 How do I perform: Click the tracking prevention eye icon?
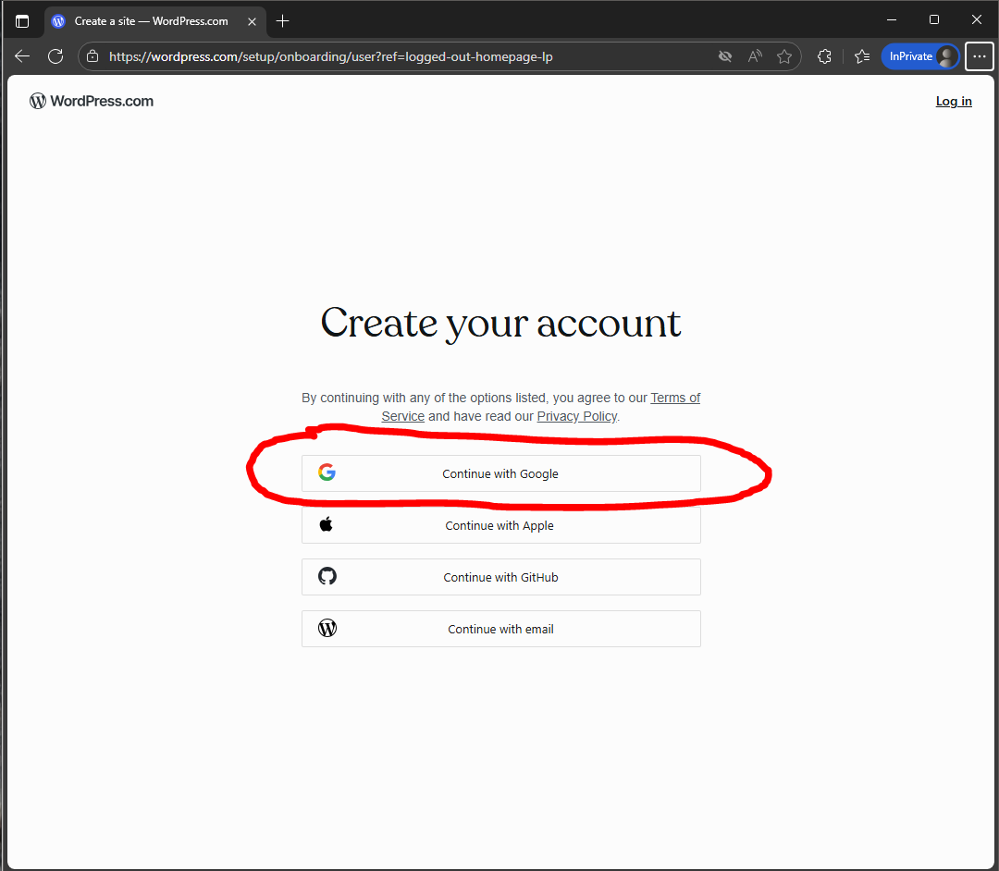pyautogui.click(x=725, y=56)
